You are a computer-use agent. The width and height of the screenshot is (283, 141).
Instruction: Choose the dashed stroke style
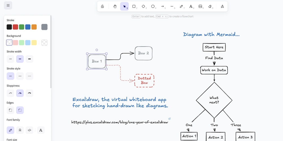[x=20, y=76]
